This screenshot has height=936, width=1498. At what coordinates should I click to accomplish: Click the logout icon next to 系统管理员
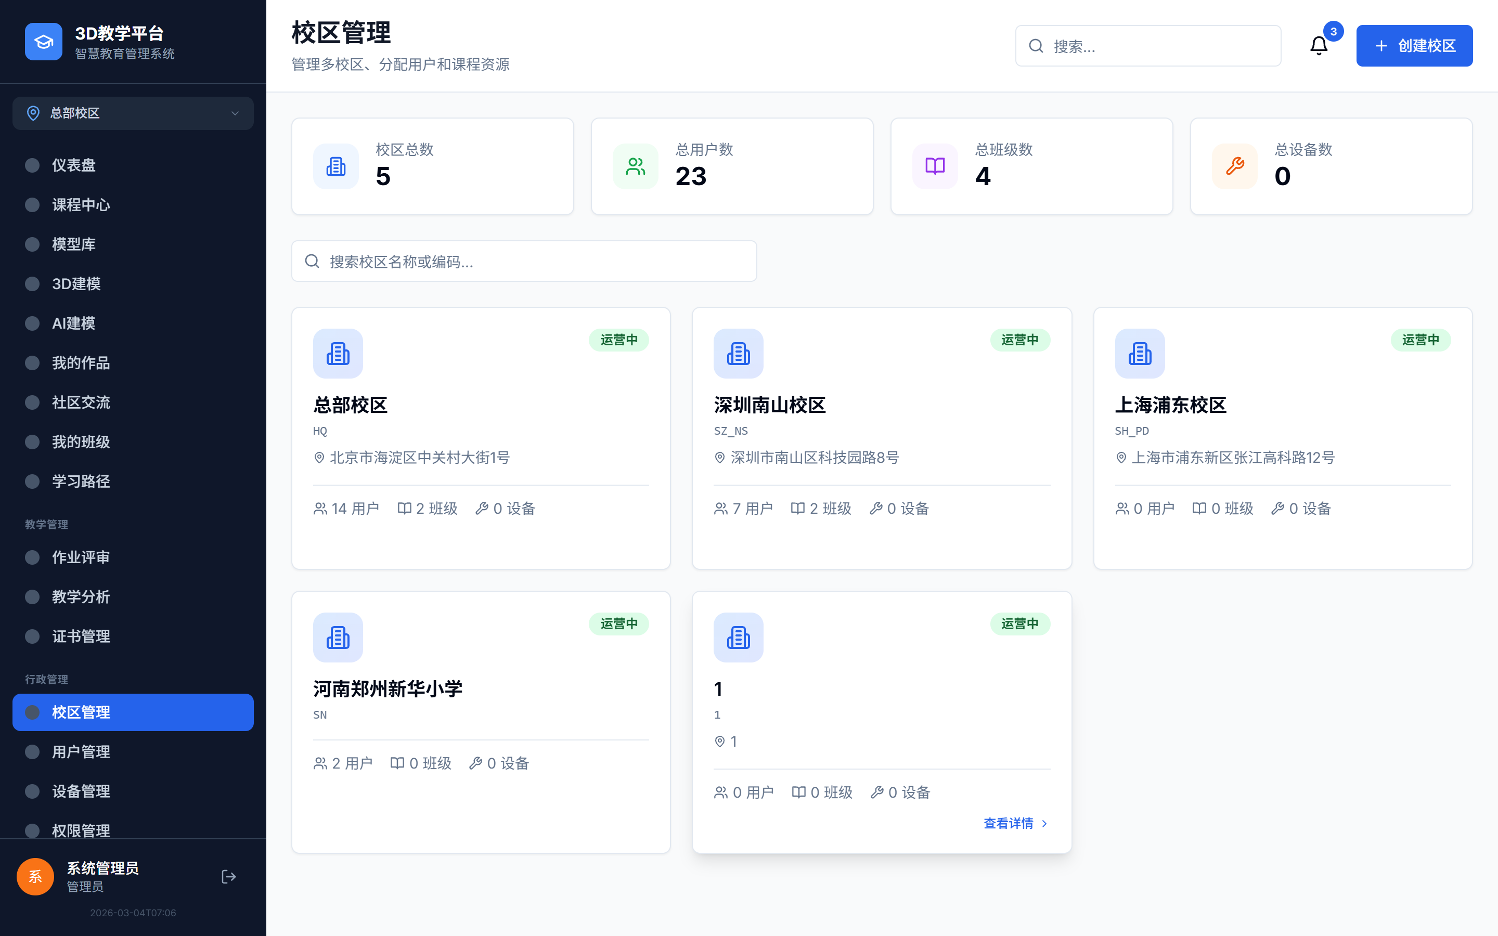coord(229,877)
